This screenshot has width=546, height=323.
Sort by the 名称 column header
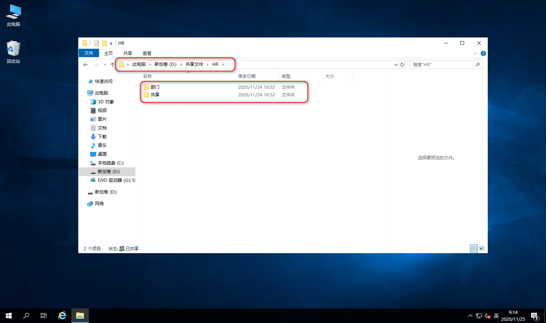pyautogui.click(x=188, y=76)
